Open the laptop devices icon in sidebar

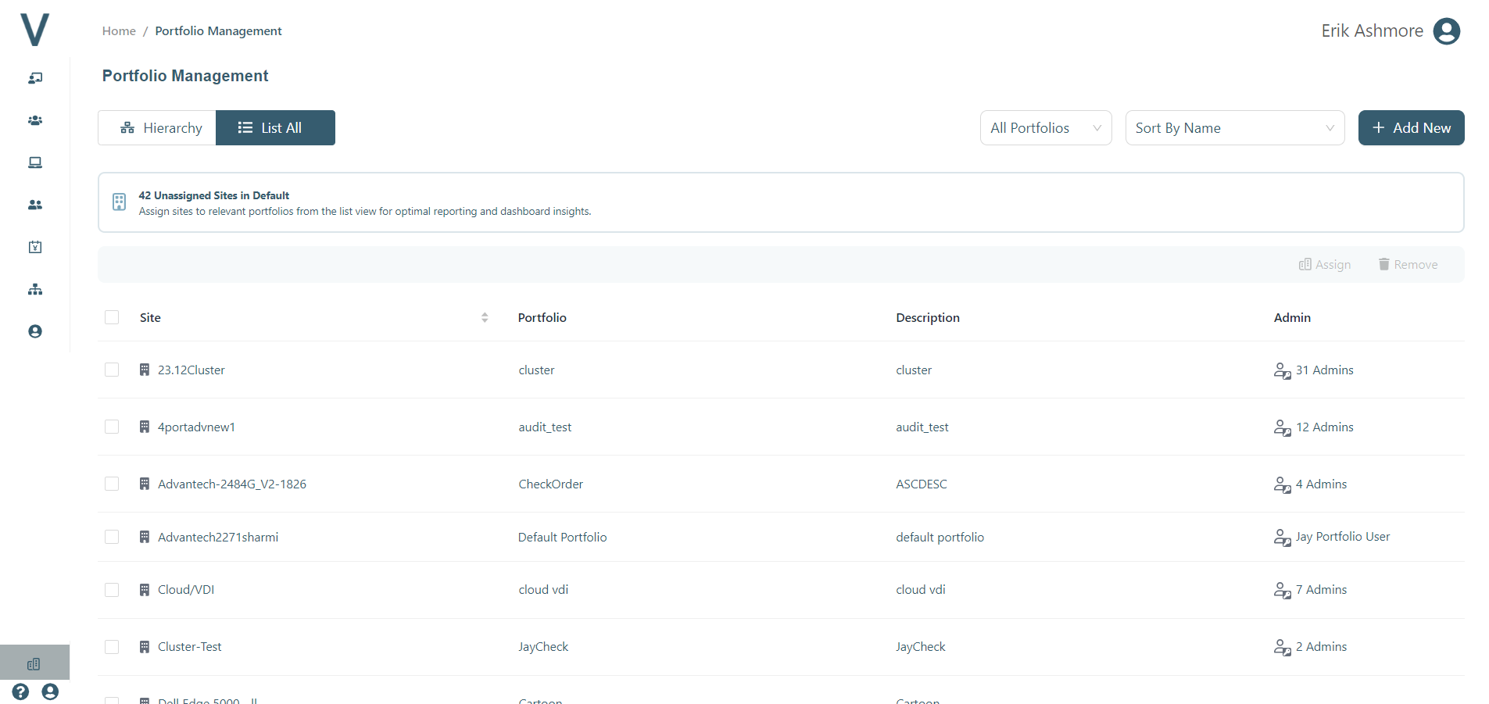[35, 163]
